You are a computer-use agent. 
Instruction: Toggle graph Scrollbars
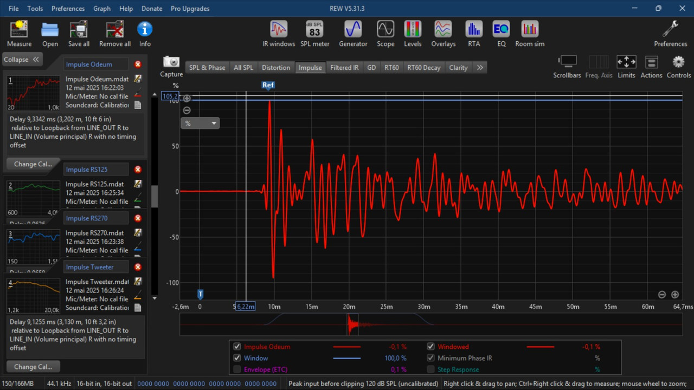click(567, 67)
